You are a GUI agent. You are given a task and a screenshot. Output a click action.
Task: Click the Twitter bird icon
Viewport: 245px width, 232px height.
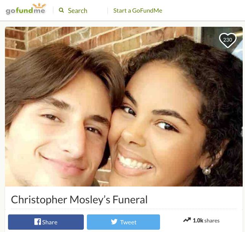click(x=114, y=222)
